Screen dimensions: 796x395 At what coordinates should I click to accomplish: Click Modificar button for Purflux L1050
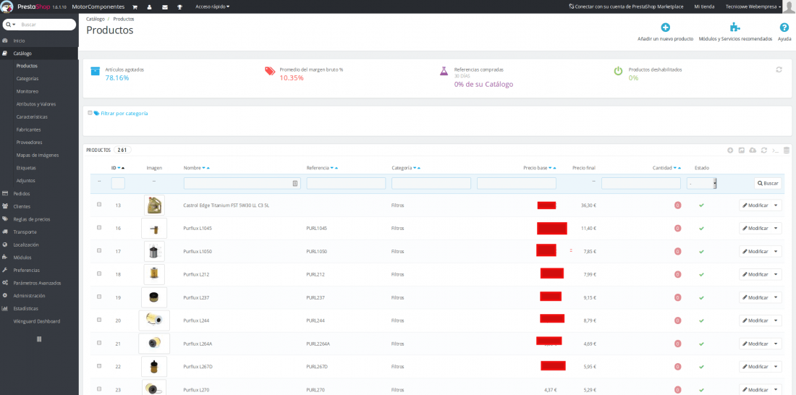(x=755, y=251)
